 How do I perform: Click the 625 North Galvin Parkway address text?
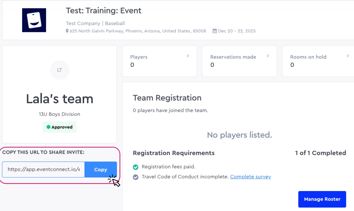tap(138, 31)
